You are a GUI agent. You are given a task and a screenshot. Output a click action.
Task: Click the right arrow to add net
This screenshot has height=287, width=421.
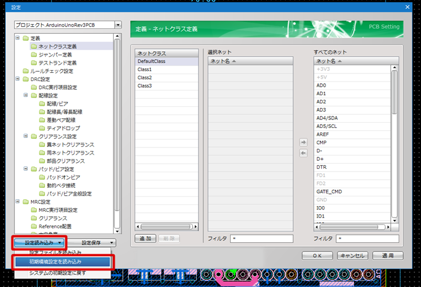(304, 141)
